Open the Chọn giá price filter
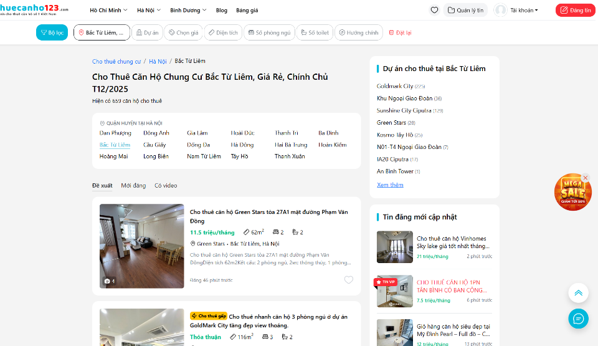Image resolution: width=598 pixels, height=346 pixels. pyautogui.click(x=183, y=32)
